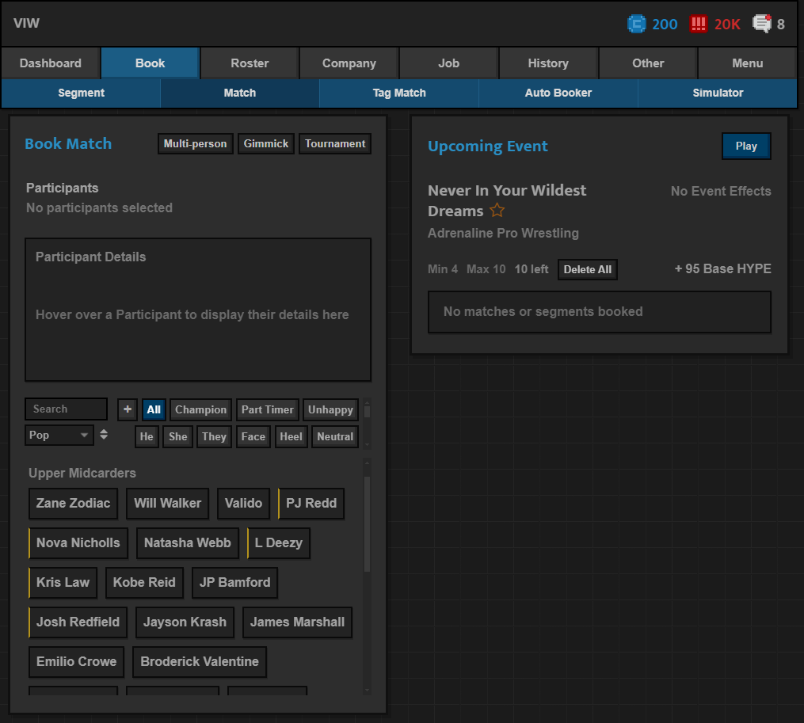The image size is (804, 723).
Task: Click the roster list scrollbar
Action: click(x=367, y=523)
